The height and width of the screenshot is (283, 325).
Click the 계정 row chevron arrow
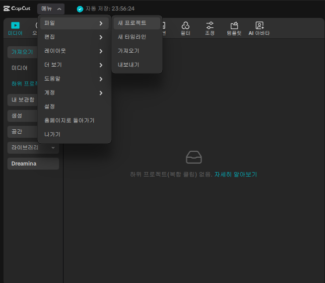point(101,93)
